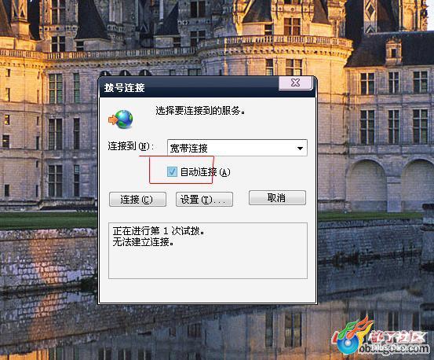Click the orange arrow beside the globe
434x360 pixels.
click(x=113, y=120)
